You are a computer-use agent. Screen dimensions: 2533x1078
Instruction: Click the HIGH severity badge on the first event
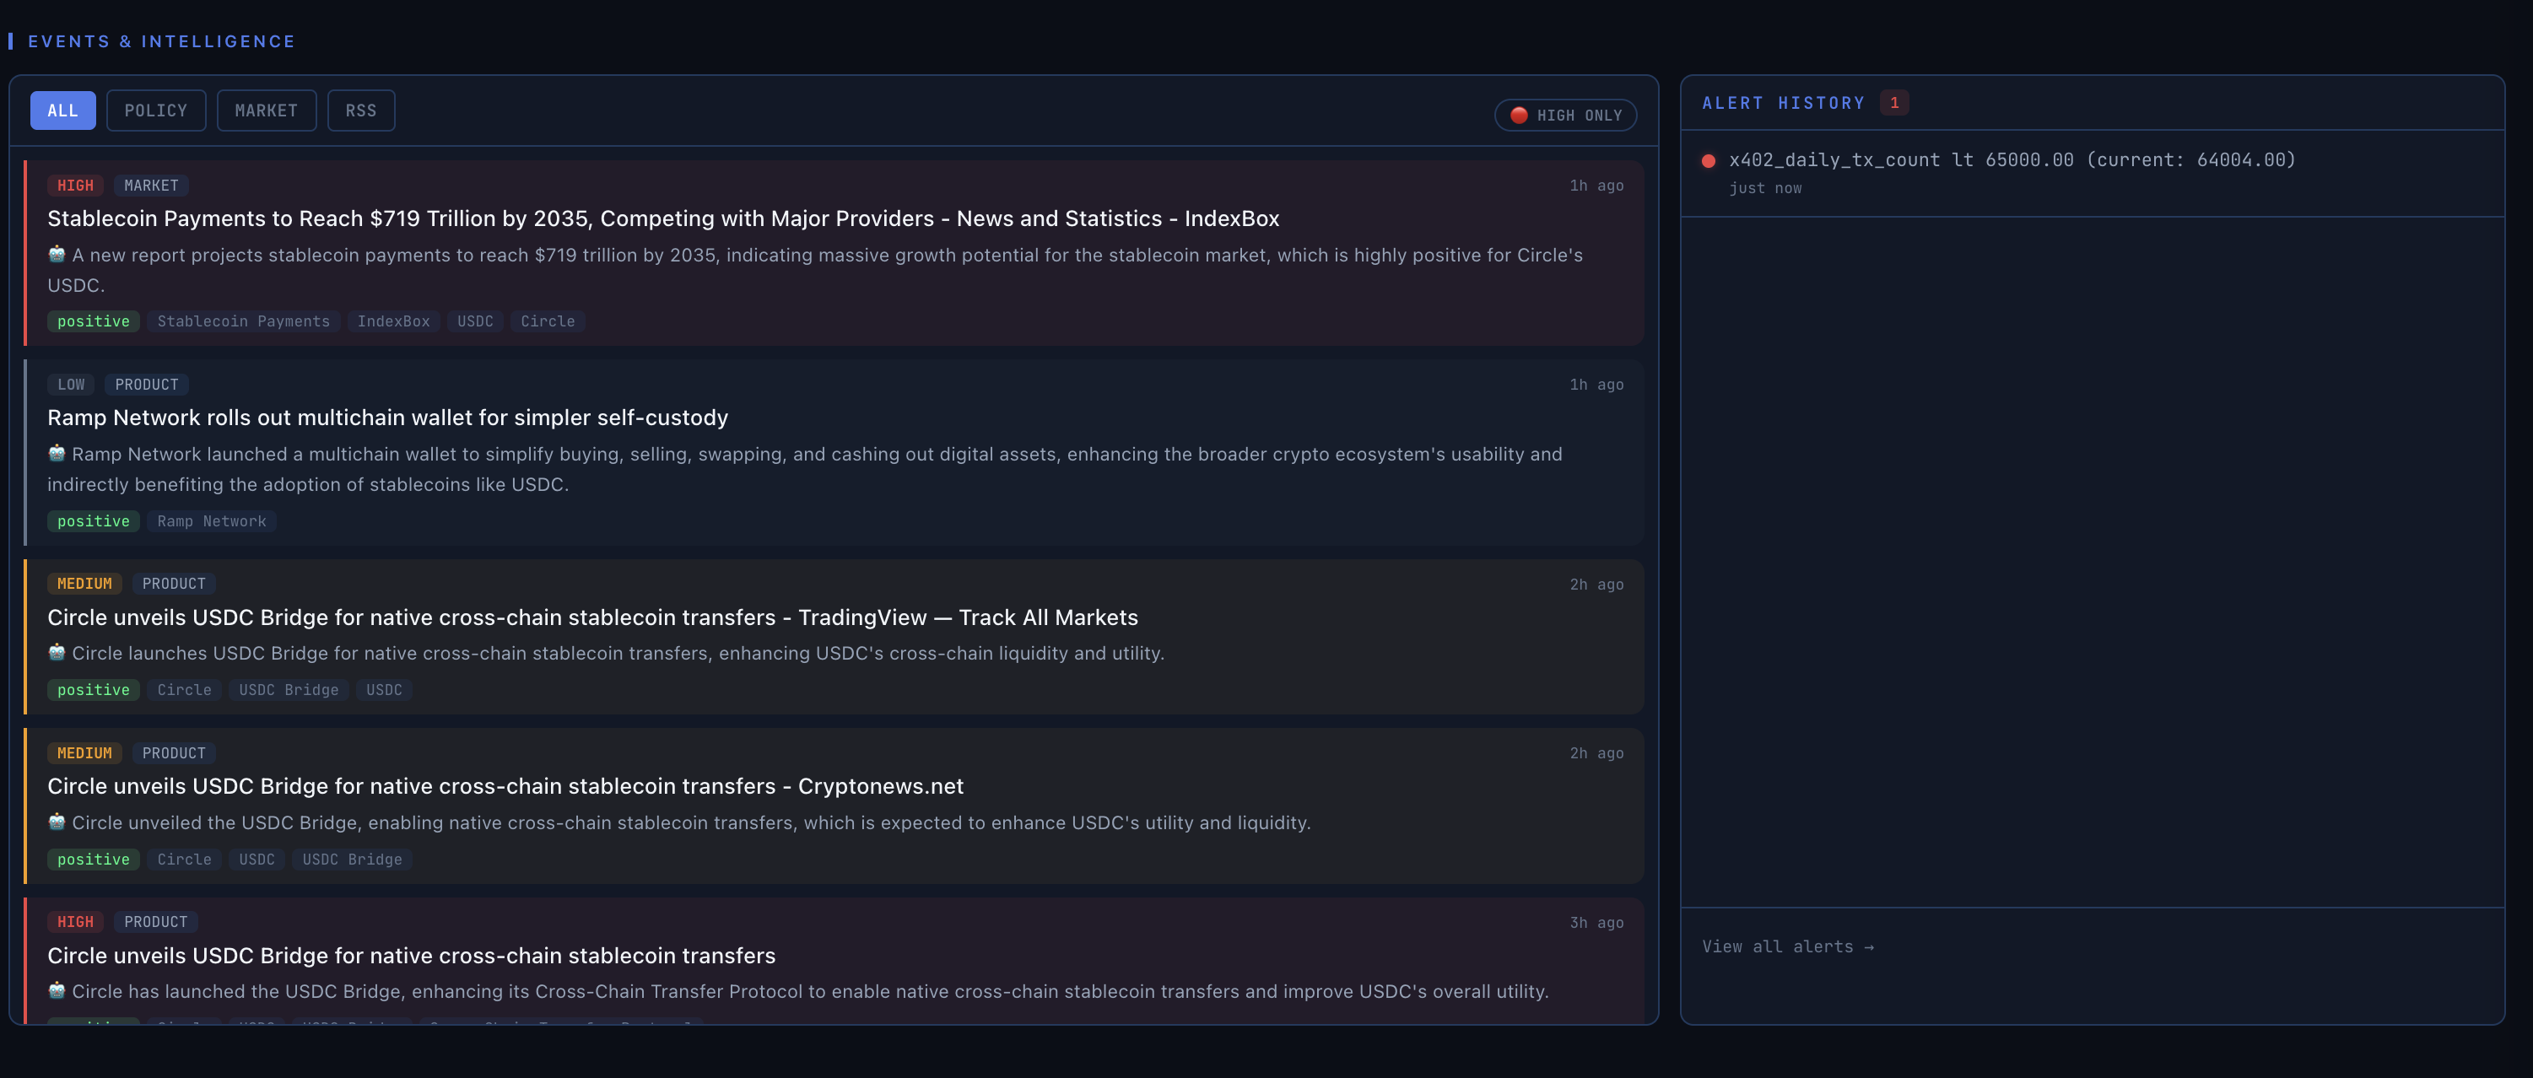(x=75, y=186)
